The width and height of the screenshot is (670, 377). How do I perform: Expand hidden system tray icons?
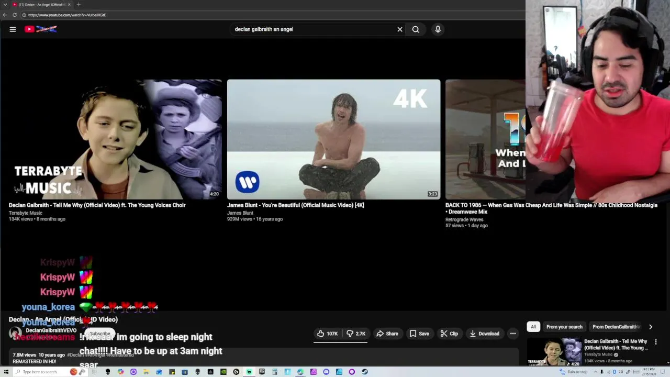(x=596, y=372)
